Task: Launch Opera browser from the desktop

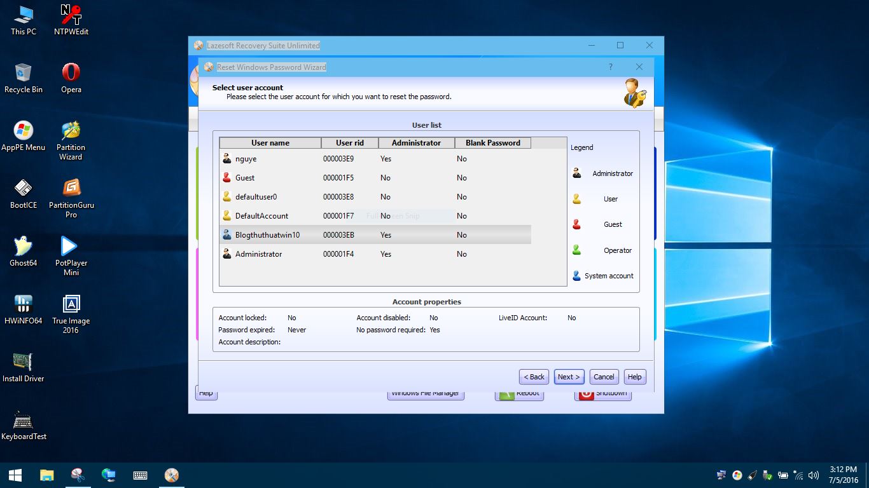Action: [71, 78]
